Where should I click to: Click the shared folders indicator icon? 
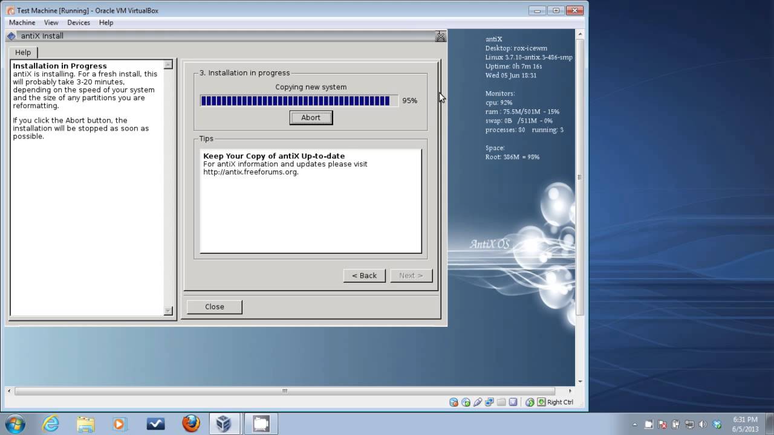pos(501,402)
